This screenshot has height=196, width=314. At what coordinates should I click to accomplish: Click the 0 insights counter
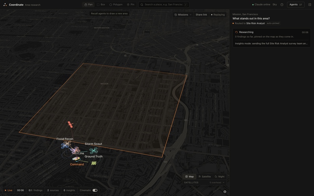69,190
